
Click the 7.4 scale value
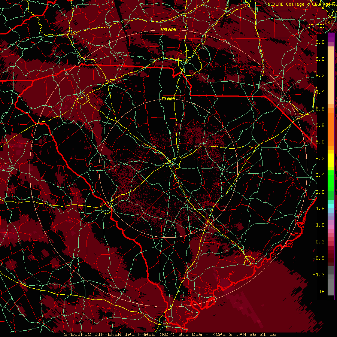(320, 92)
